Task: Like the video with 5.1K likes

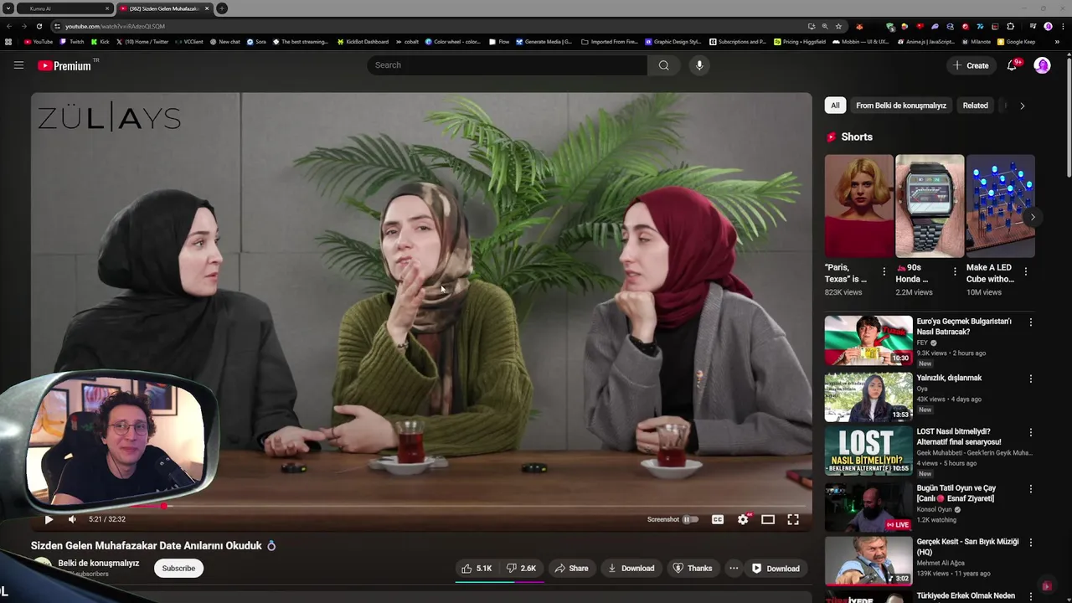Action: coord(477,568)
